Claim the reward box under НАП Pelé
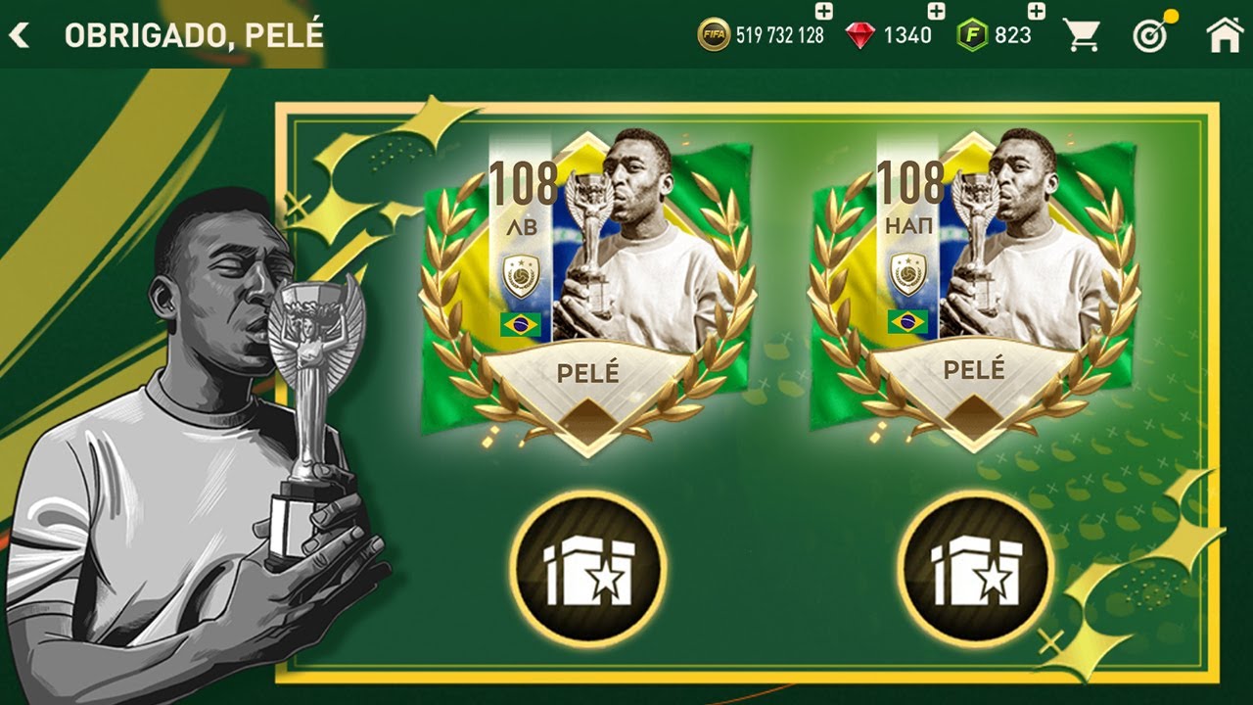The width and height of the screenshot is (1253, 705). pos(975,568)
